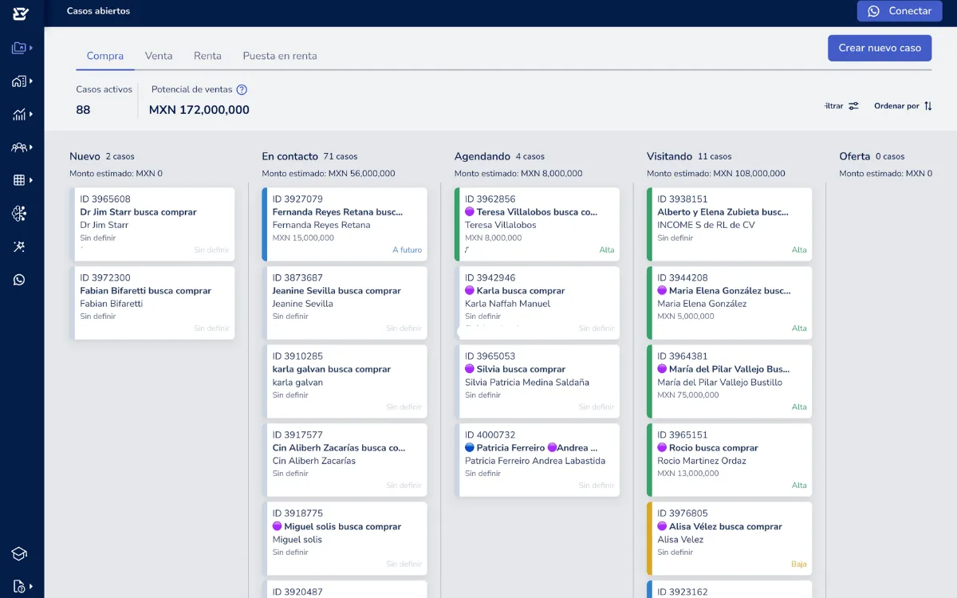Click the Oferta column heading
The height and width of the screenshot is (598, 957).
(855, 156)
